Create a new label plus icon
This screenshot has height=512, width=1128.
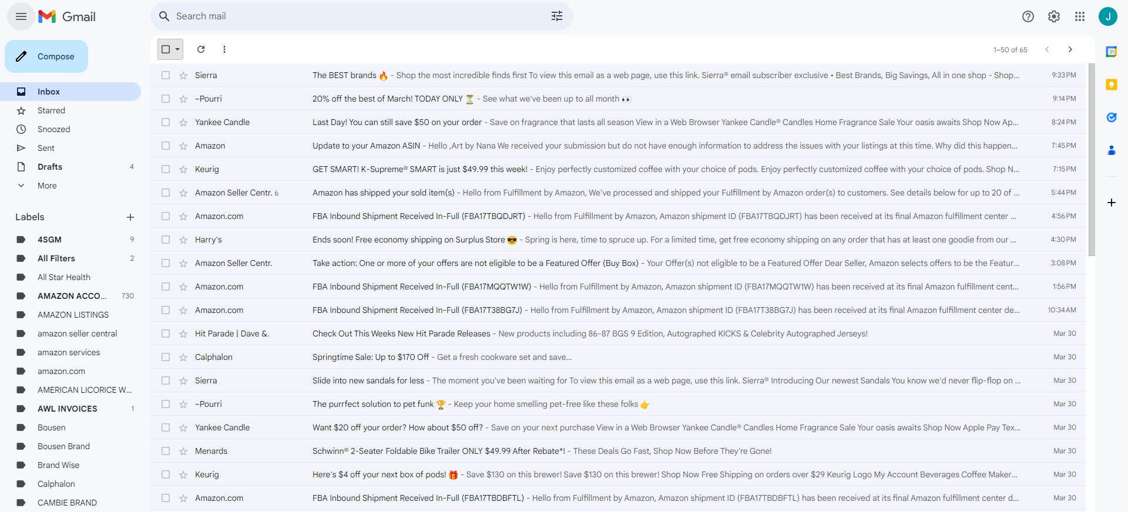(x=130, y=217)
